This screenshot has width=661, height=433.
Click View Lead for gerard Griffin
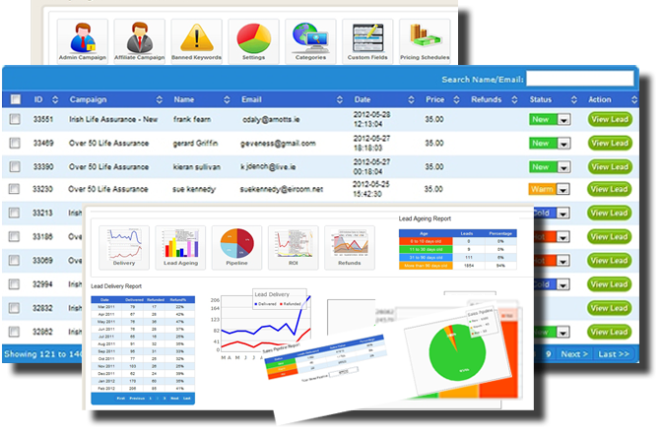(609, 143)
